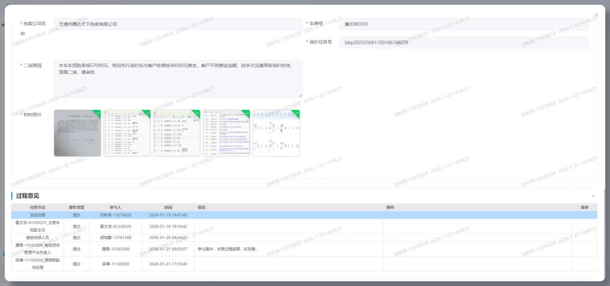Image resolution: width=610 pixels, height=286 pixels.
Task: Focus the 车牌号 field showing 冀JDB0559
Action: (464, 24)
